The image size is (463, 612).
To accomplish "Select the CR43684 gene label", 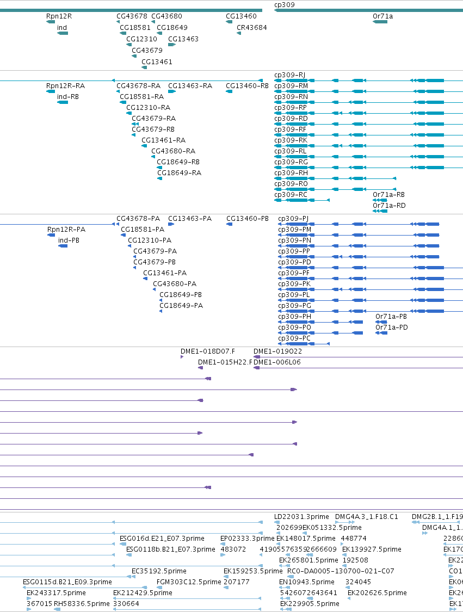I will pyautogui.click(x=252, y=28).
